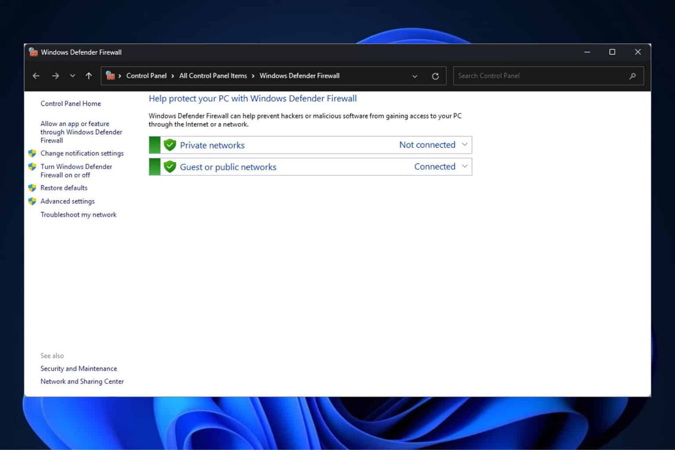The height and width of the screenshot is (450, 675).
Task: Open Change notification settings
Action: [82, 153]
